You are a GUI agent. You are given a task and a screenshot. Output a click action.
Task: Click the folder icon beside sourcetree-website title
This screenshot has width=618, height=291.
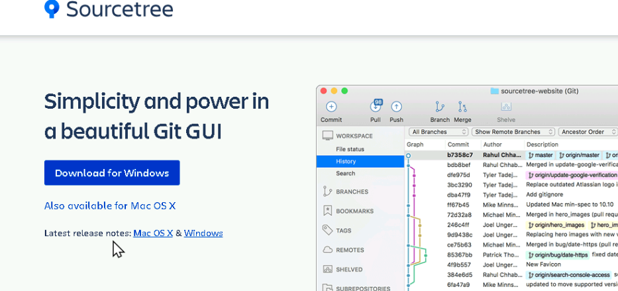494,91
